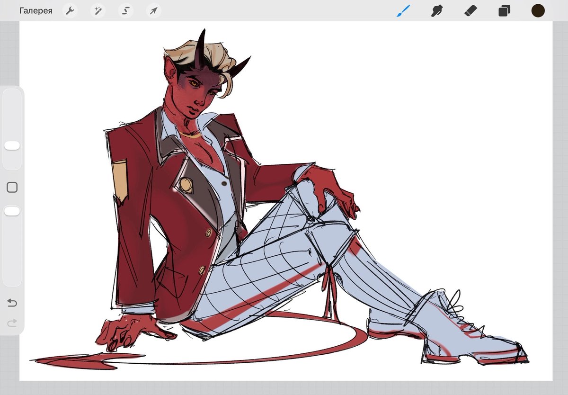Select the Eraser tool
This screenshot has width=568, height=395.
[470, 10]
